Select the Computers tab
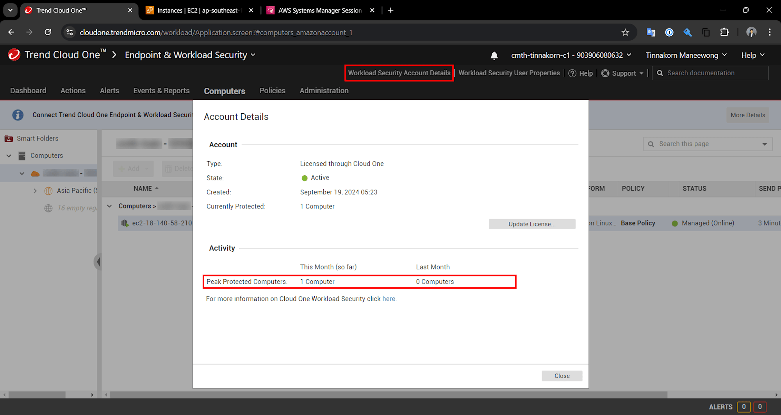Viewport: 781px width, 415px height. pos(225,91)
